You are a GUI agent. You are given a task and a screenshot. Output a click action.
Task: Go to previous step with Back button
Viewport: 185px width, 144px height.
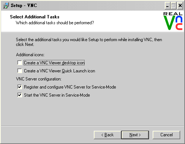pyautogui.click(x=107, y=135)
